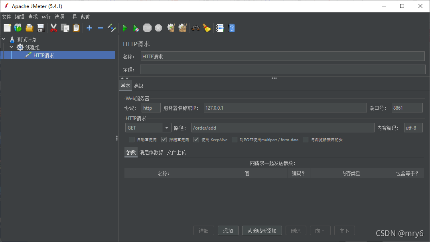This screenshot has height=242, width=430.
Task: Open the GET method dropdown
Action: (x=166, y=128)
